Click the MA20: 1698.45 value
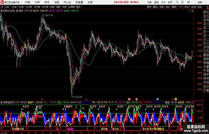This screenshot has width=209, height=134. (x=56, y=11)
